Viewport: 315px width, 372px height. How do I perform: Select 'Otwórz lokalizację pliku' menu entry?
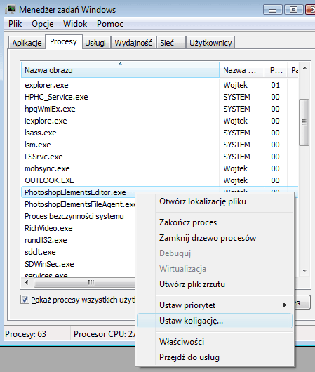click(203, 201)
